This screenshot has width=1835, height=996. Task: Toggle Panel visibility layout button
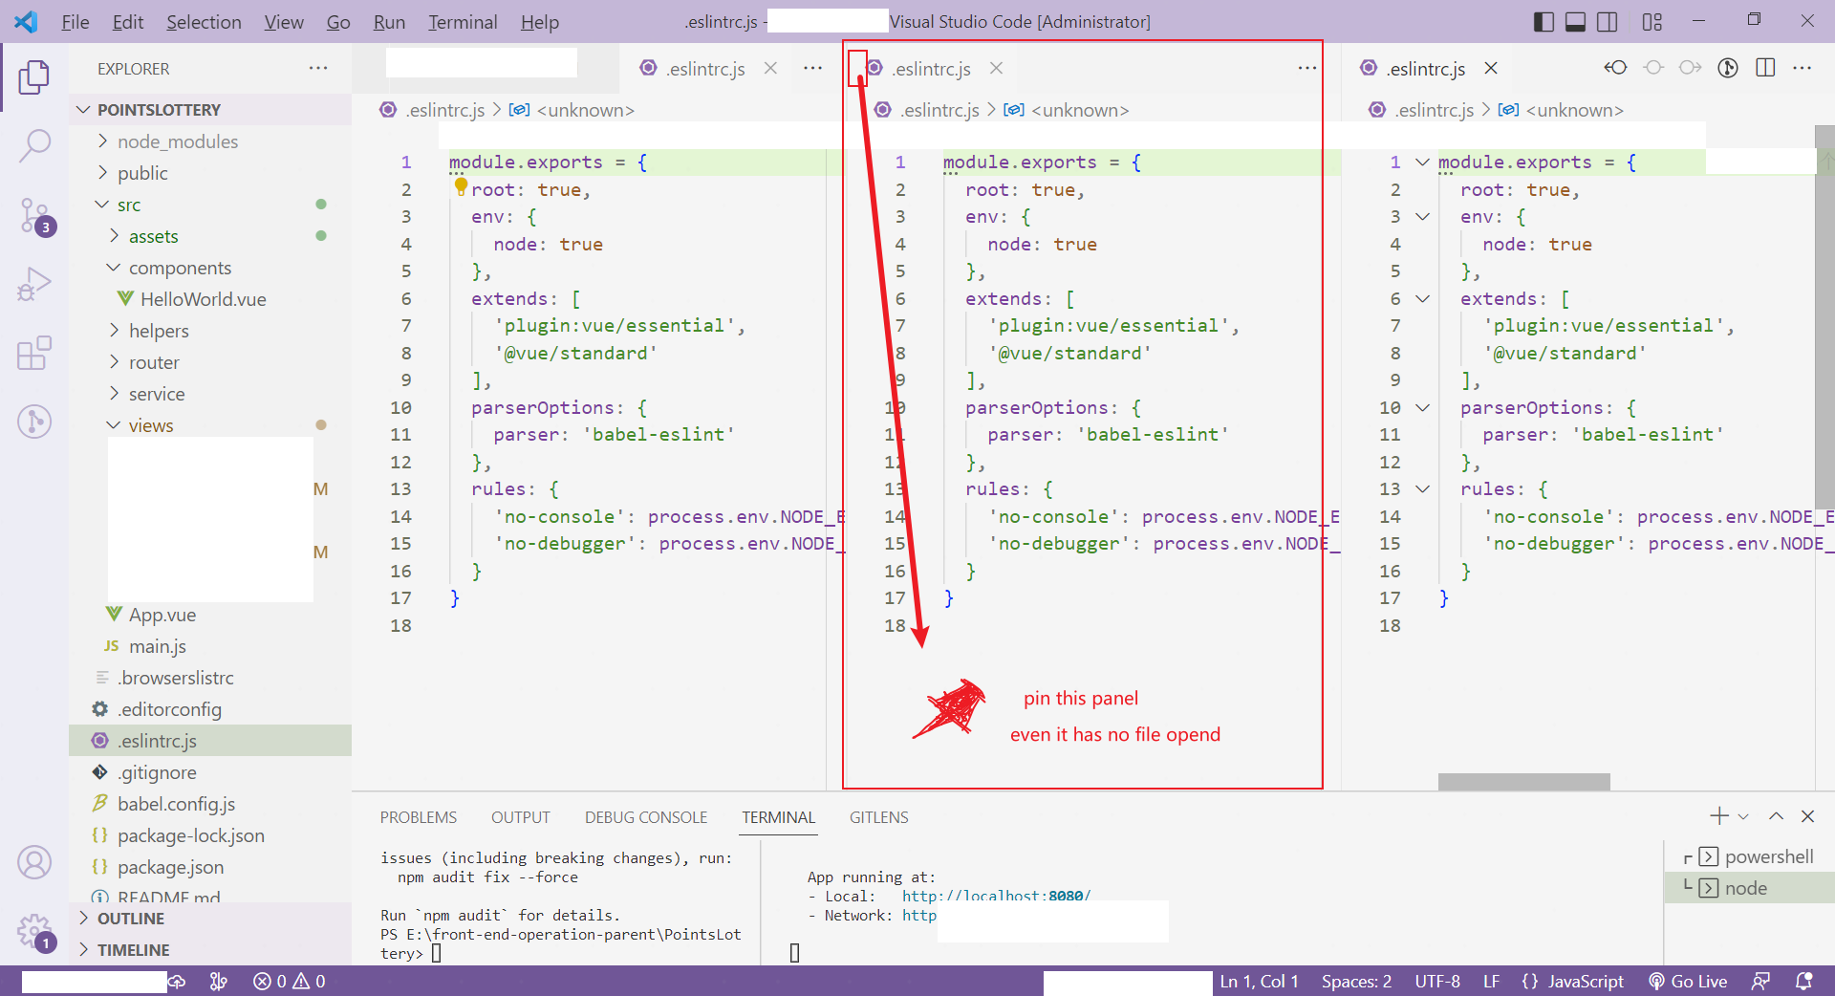[1576, 21]
